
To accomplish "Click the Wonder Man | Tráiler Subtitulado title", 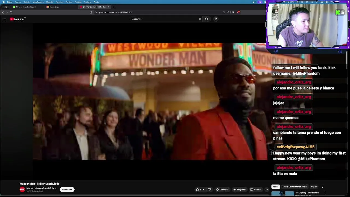I will pos(39,184).
